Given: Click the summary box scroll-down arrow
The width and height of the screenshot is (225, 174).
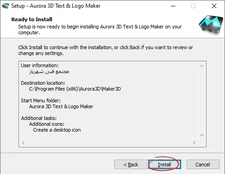Looking at the screenshot, I should [x=202, y=135].
